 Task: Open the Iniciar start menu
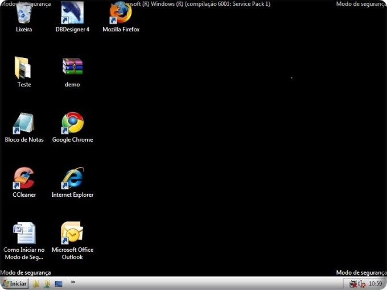[15, 283]
